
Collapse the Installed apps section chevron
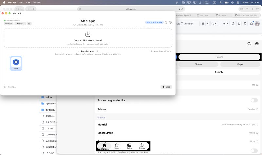tap(79, 51)
